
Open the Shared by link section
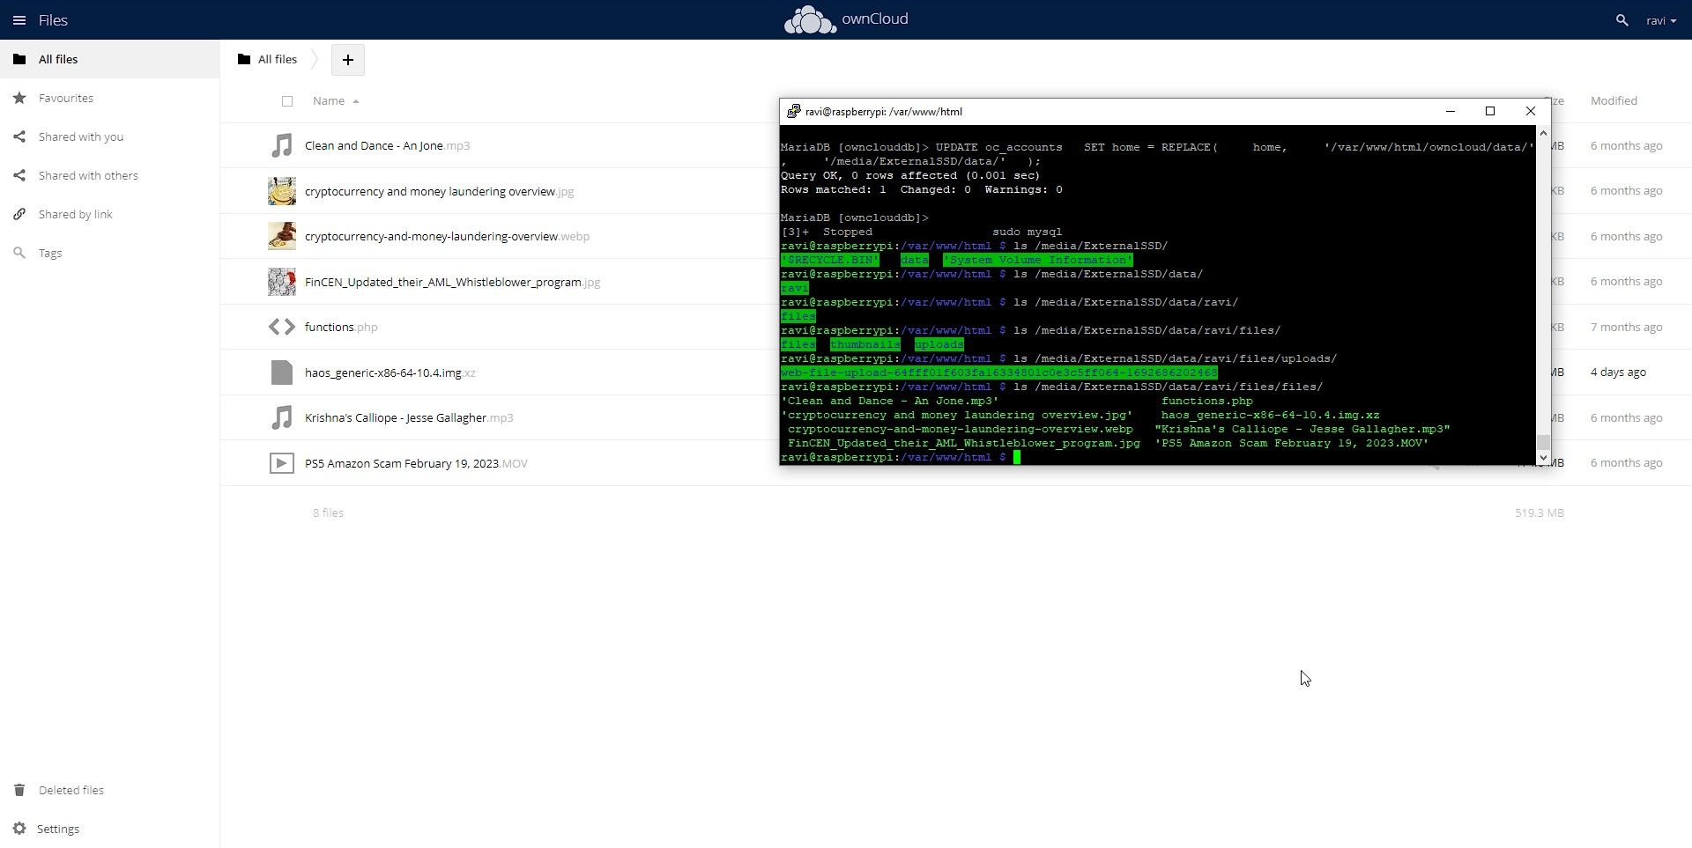[75, 213]
